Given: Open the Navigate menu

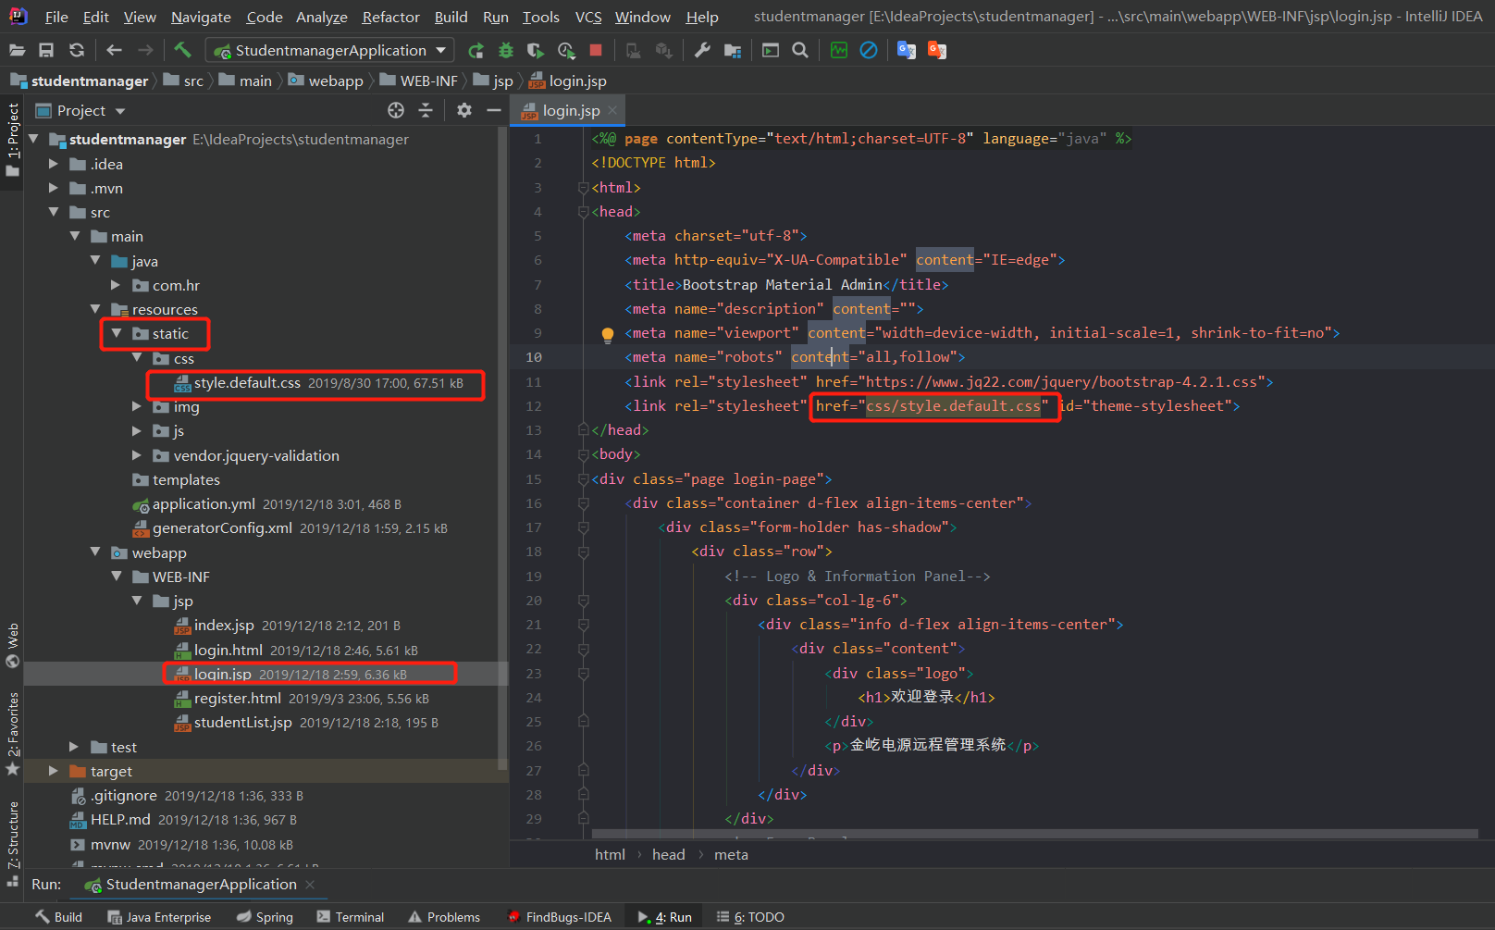Looking at the screenshot, I should [x=201, y=17].
